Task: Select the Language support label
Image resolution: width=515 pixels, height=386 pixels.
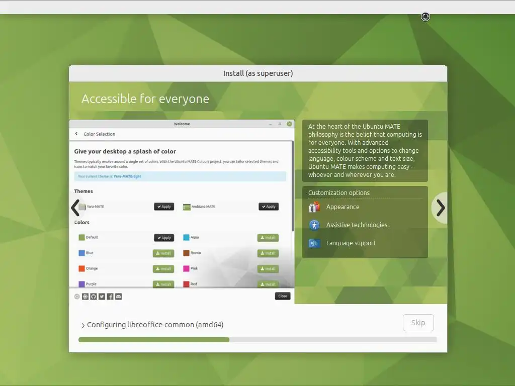Action: (351, 243)
